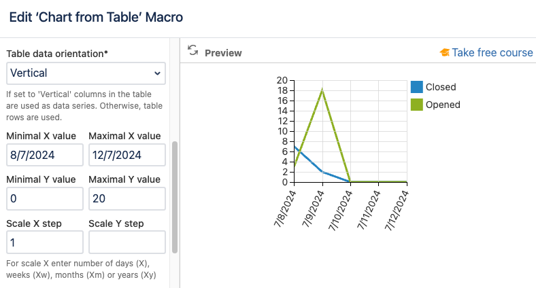Click the Preview refresh icon

[x=193, y=51]
